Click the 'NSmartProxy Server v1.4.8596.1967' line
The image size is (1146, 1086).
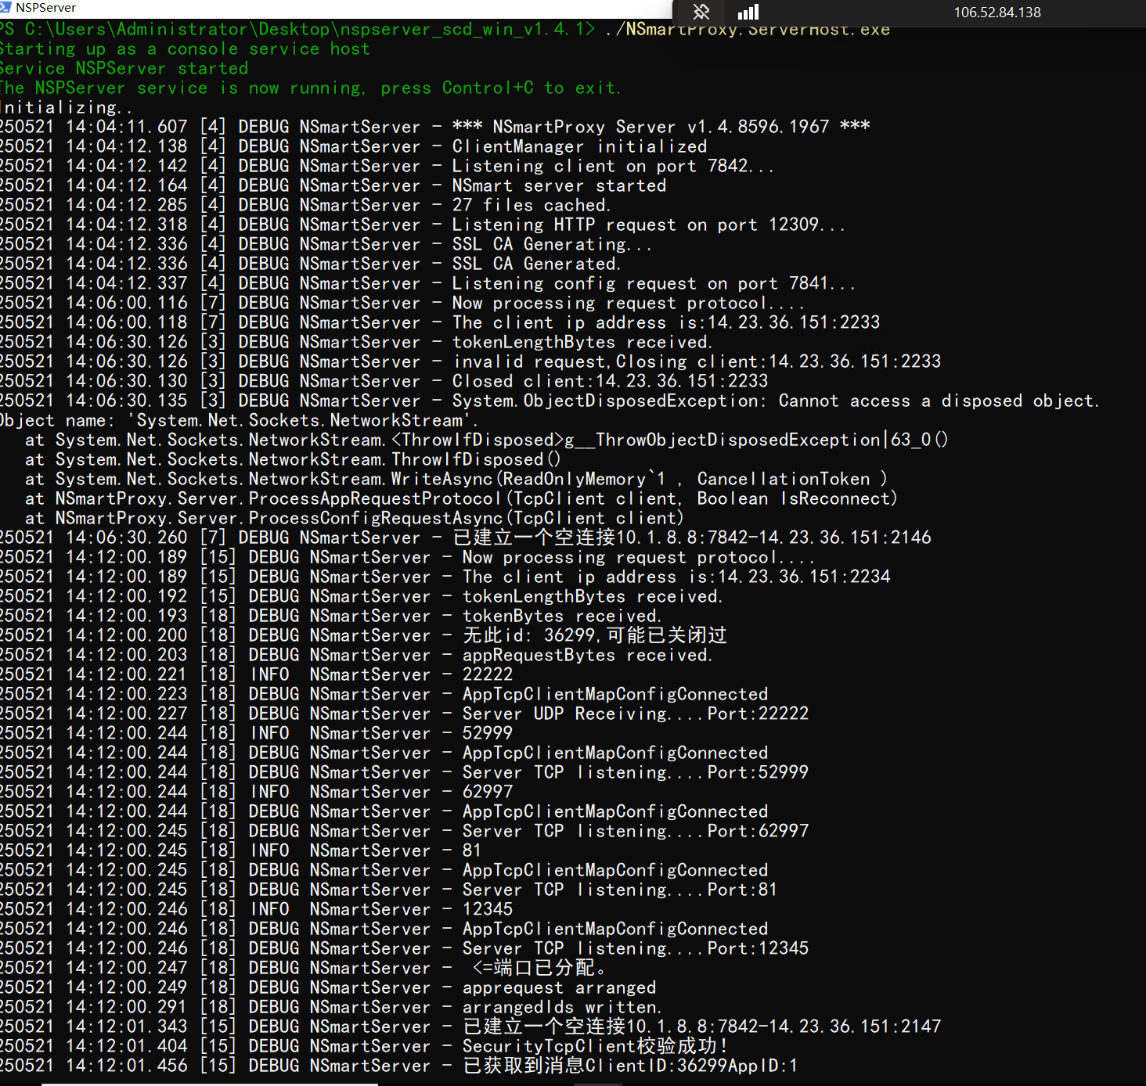(435, 128)
